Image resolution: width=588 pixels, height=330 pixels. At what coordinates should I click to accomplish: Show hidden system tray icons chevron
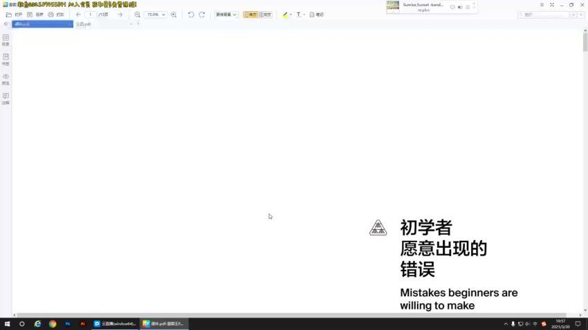pyautogui.click(x=506, y=324)
